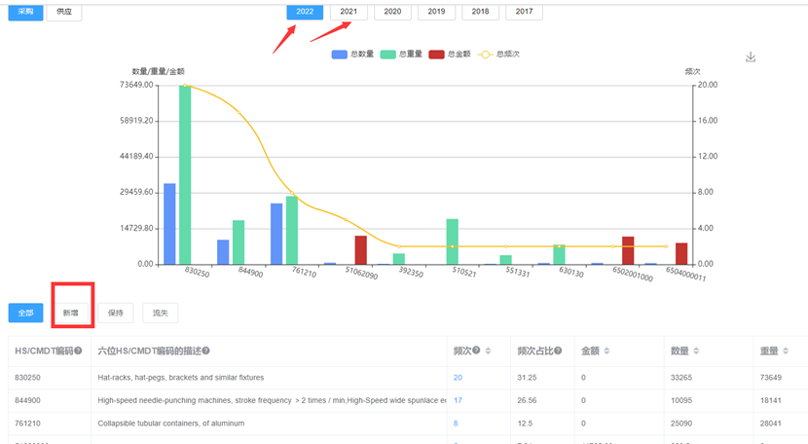Select year 2022
The width and height of the screenshot is (808, 444).
point(305,12)
